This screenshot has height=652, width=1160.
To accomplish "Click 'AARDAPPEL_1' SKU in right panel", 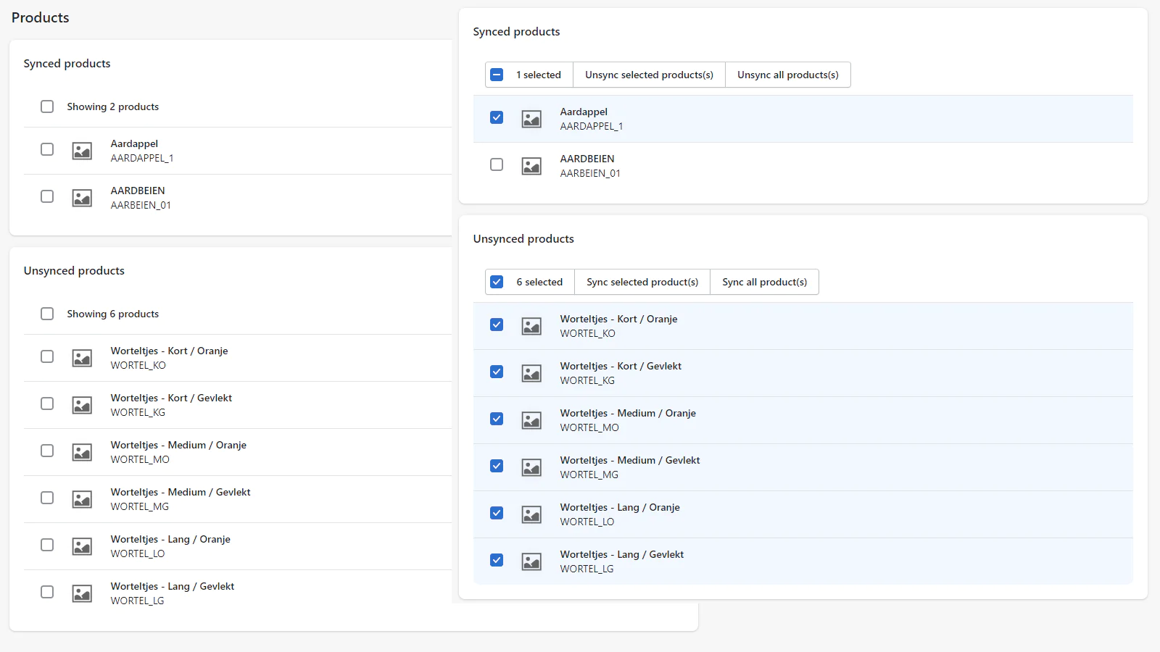I will point(592,126).
